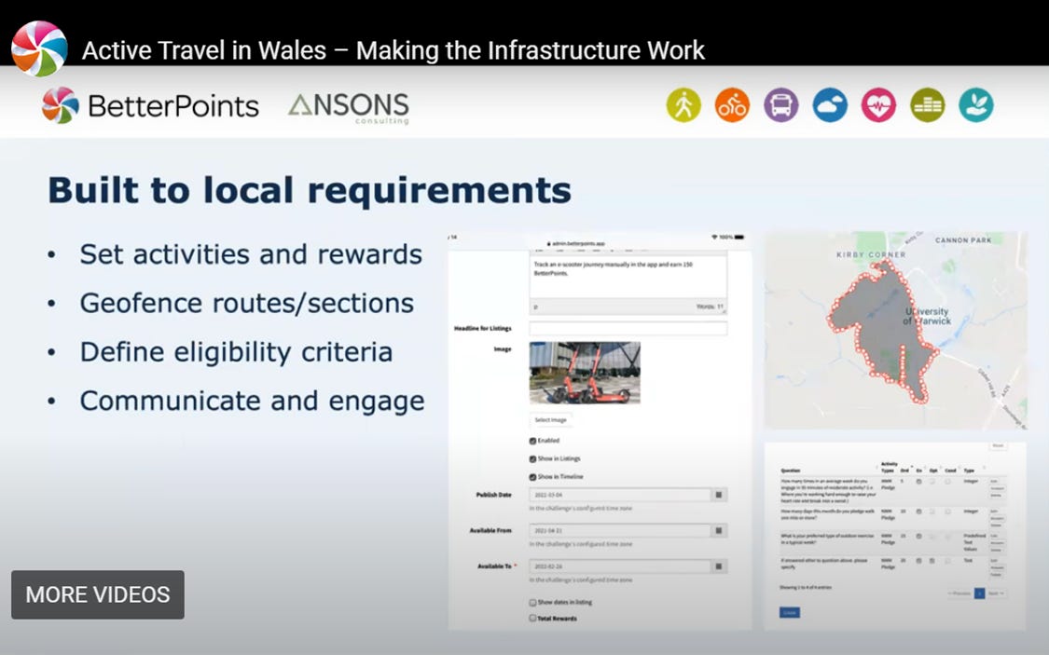
Task: Click the KIRBY CORNER map label
Action: [870, 254]
